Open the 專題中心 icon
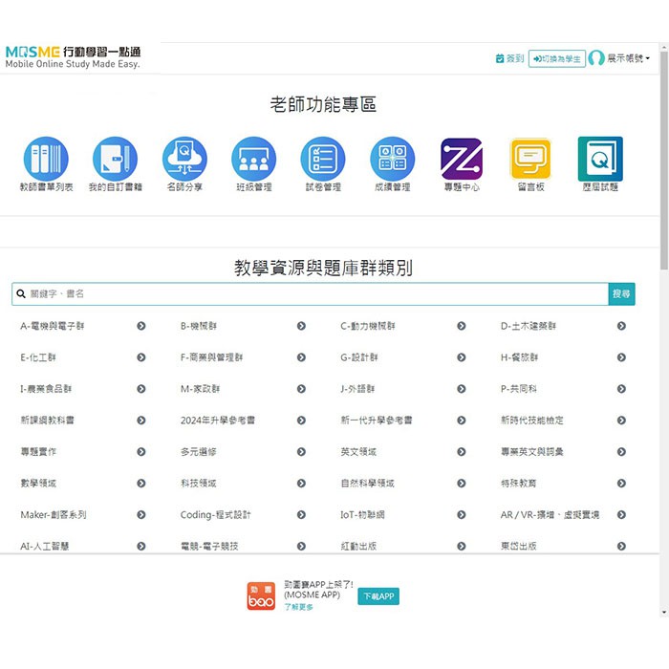669x669 pixels. tap(462, 159)
